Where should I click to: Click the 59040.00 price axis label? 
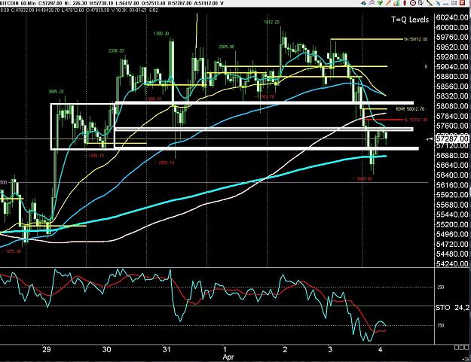point(452,66)
